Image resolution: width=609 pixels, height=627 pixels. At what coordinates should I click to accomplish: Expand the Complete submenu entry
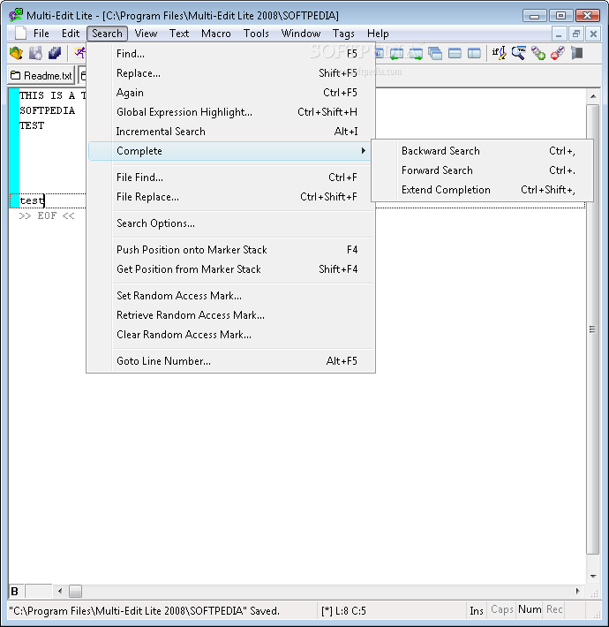point(231,151)
